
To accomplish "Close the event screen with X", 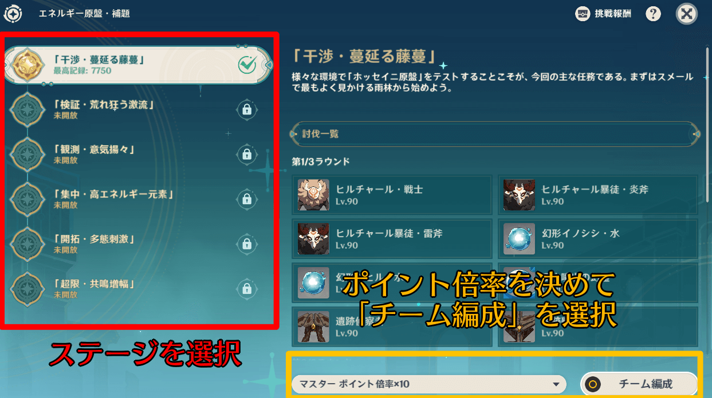I will (686, 14).
